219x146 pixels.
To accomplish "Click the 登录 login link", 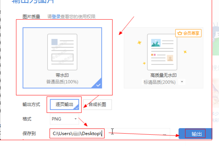I will (x=56, y=17).
